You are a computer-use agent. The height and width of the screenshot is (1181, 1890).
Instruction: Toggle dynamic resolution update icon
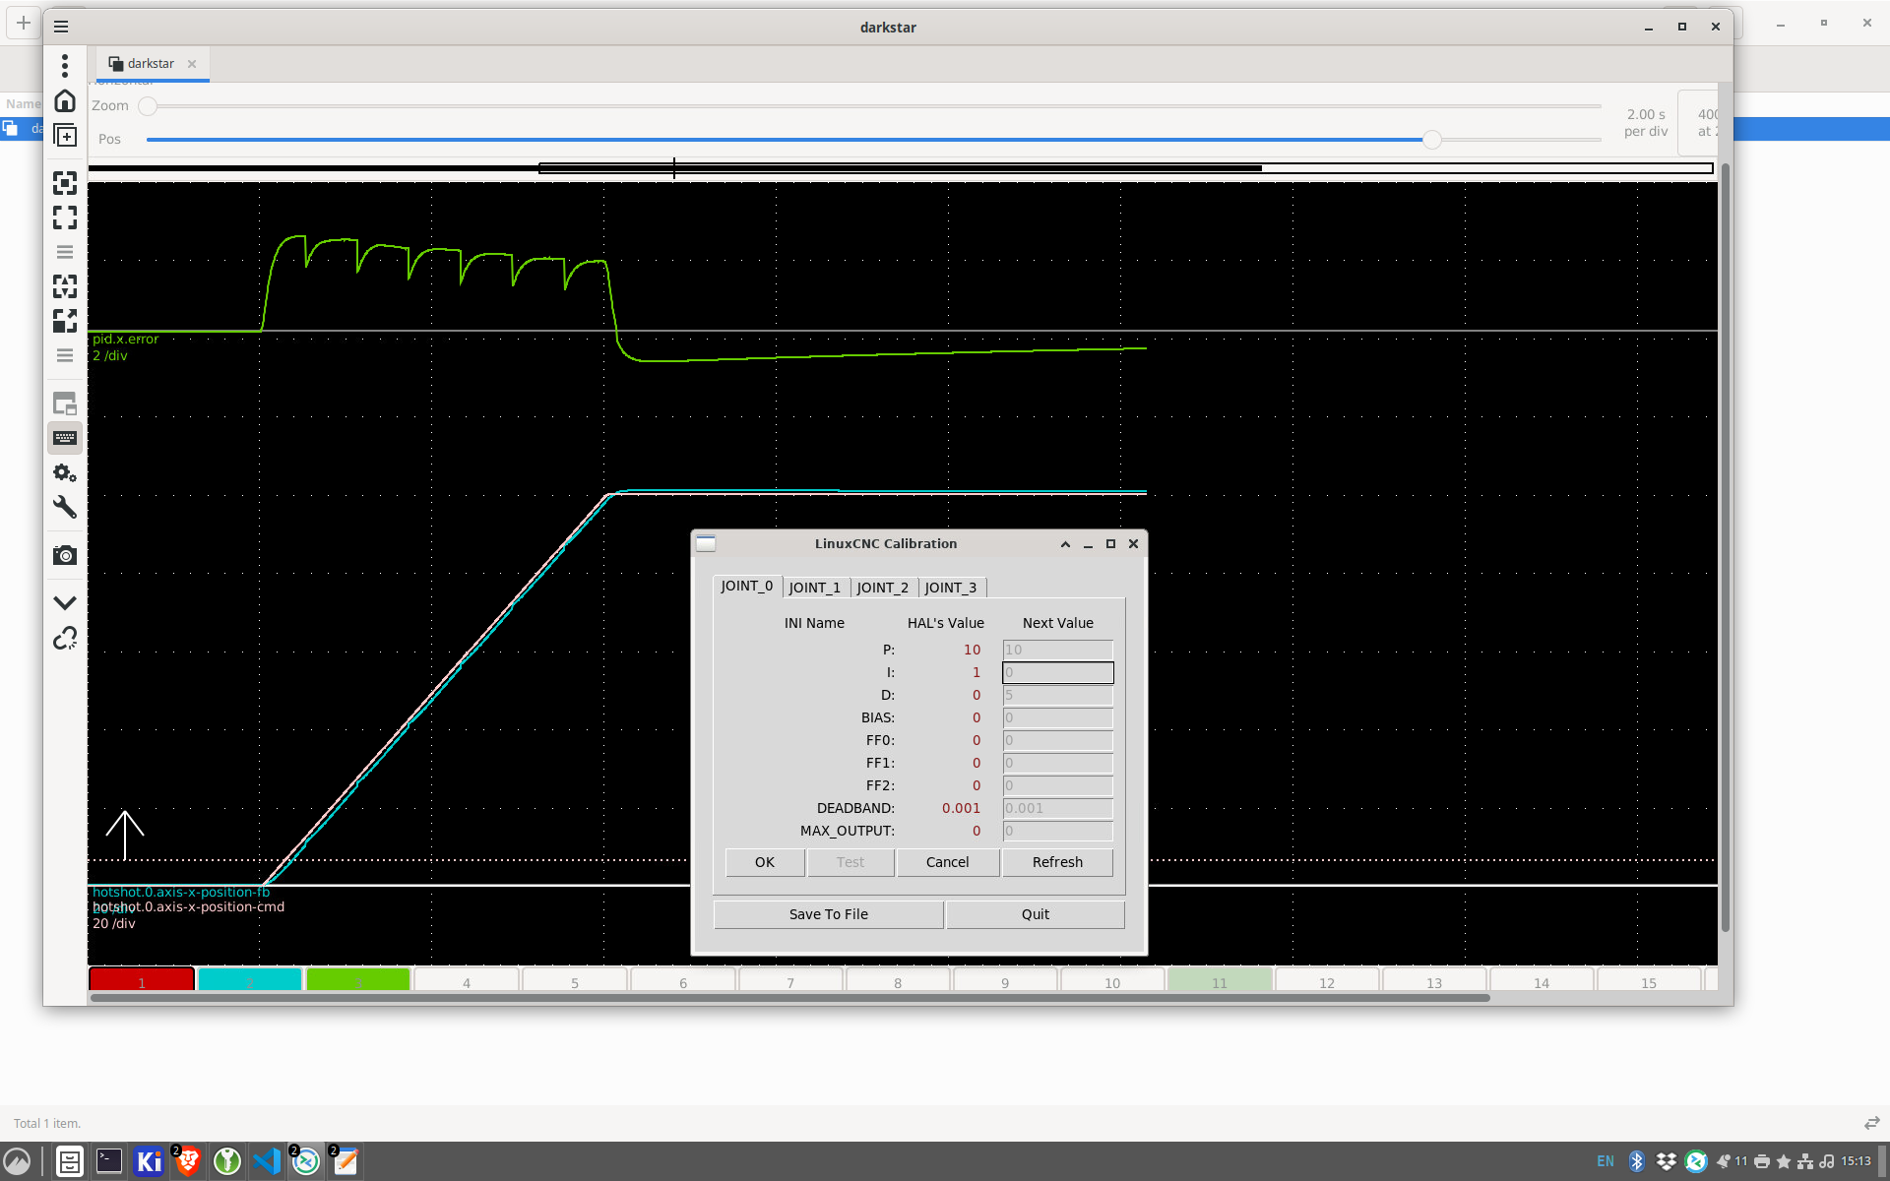coord(65,286)
